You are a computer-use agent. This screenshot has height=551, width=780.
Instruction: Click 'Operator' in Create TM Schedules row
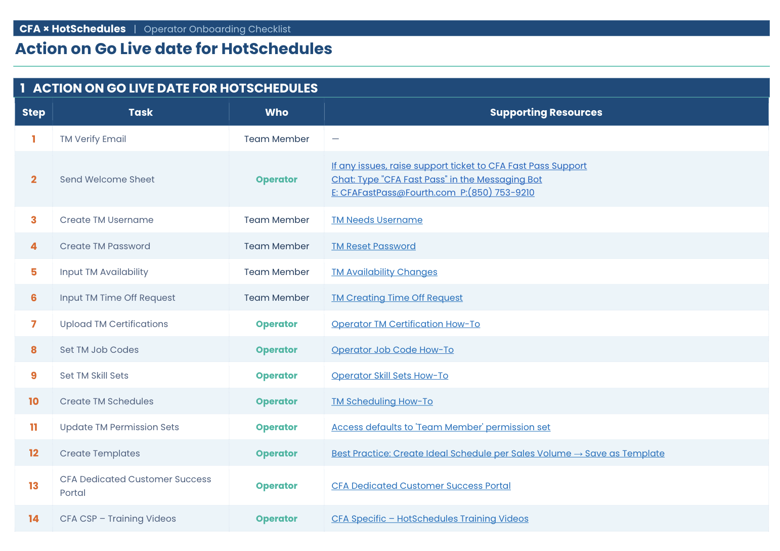click(277, 401)
